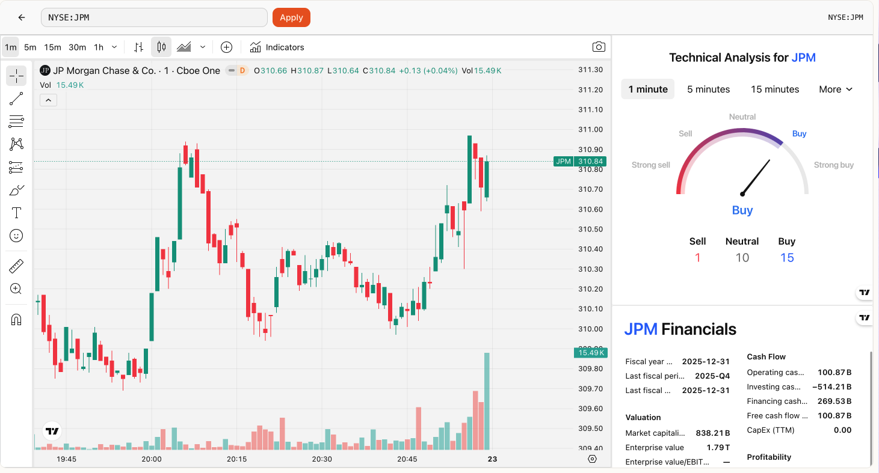Open the Indicators dialog
Screen dimensions: 879x473
[277, 47]
